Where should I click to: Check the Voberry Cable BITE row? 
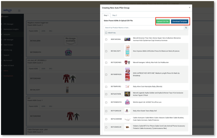click(106, 127)
